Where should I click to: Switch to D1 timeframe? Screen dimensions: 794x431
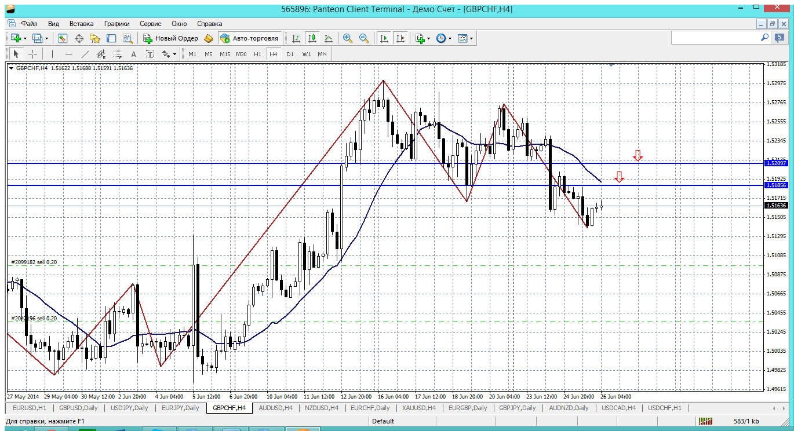[x=290, y=54]
